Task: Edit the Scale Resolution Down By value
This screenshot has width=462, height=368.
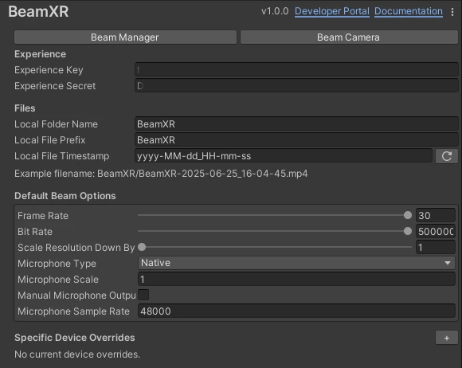Action: point(436,247)
